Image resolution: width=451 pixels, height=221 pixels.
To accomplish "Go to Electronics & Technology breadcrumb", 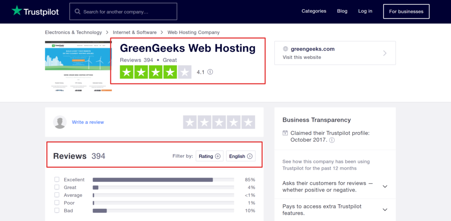I will (74, 33).
